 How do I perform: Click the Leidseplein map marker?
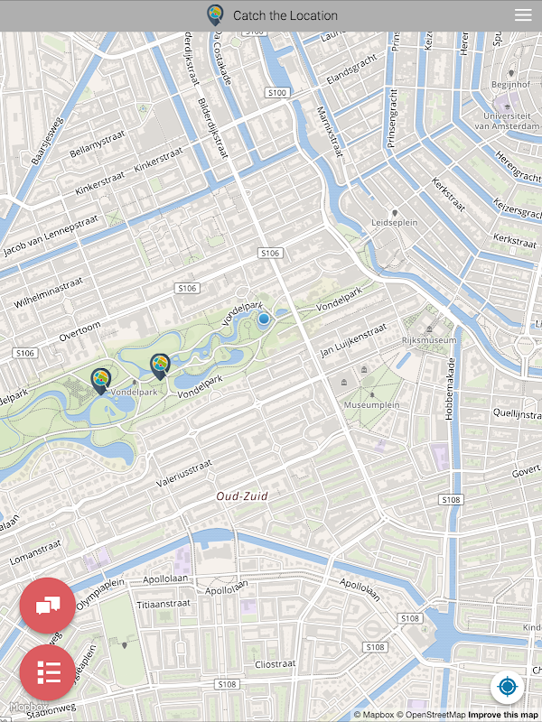pos(395,213)
